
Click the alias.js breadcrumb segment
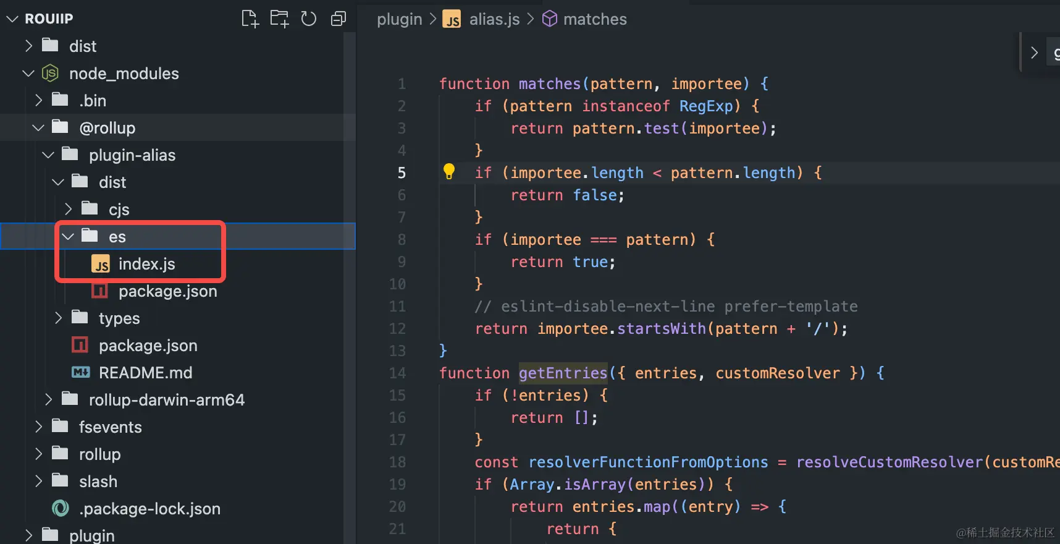495,19
